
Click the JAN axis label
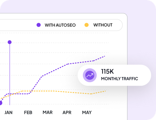point(8,112)
